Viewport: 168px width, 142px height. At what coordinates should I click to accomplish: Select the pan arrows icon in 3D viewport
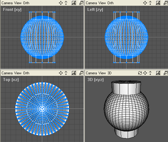[145, 73]
